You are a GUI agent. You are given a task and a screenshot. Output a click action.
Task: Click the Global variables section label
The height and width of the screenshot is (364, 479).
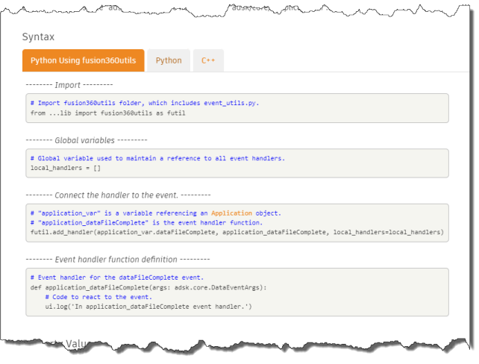pos(87,140)
